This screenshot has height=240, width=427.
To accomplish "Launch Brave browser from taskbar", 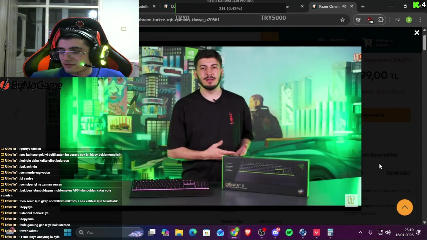I will pos(248,232).
